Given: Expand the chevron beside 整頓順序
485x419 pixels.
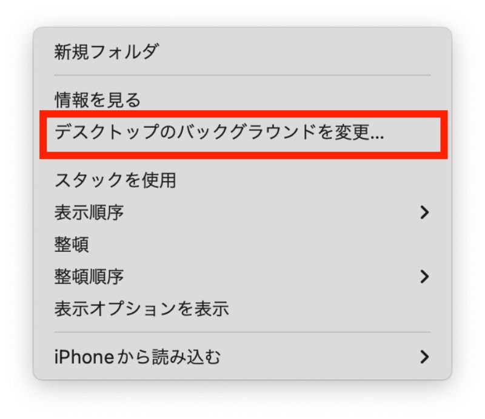Looking at the screenshot, I should tap(425, 277).
